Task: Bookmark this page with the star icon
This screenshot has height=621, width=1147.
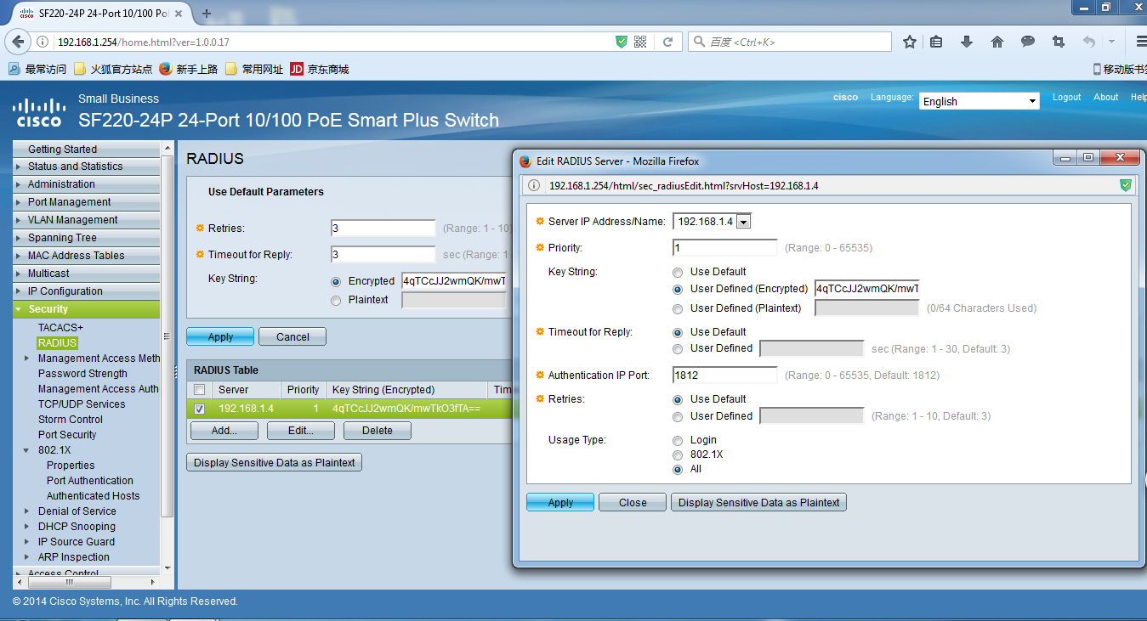Action: click(x=910, y=42)
